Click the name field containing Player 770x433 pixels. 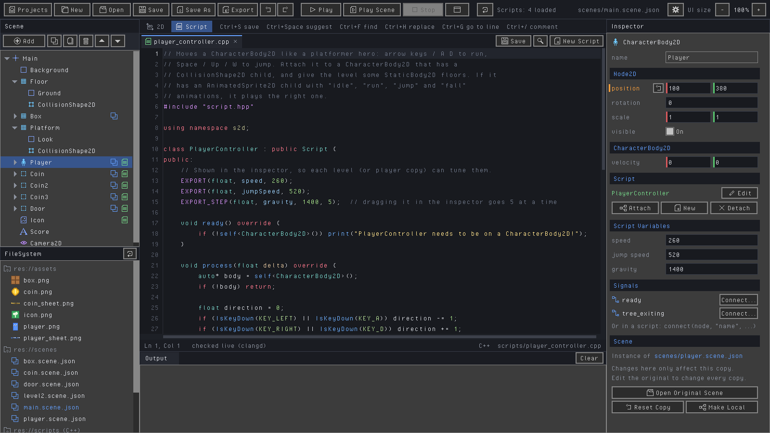coord(712,57)
